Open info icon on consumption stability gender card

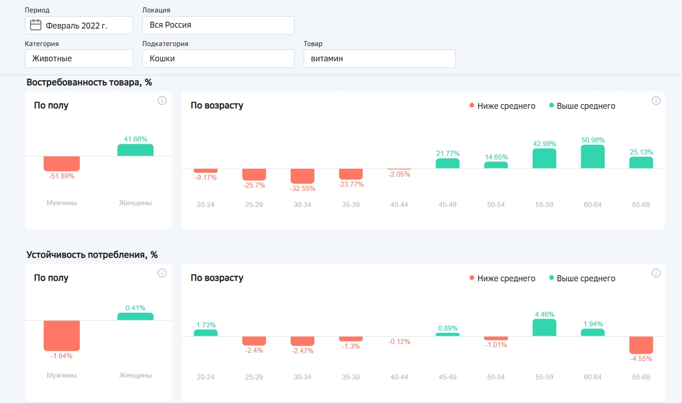point(162,273)
